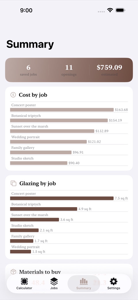Tap the battery indicator in status bar
This screenshot has height=300, width=138.
pyautogui.click(x=120, y=10)
